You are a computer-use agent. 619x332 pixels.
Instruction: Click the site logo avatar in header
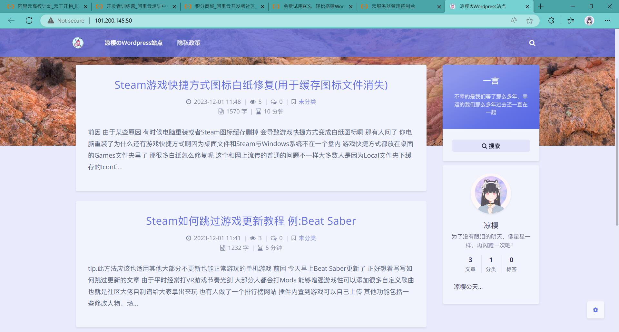point(78,43)
